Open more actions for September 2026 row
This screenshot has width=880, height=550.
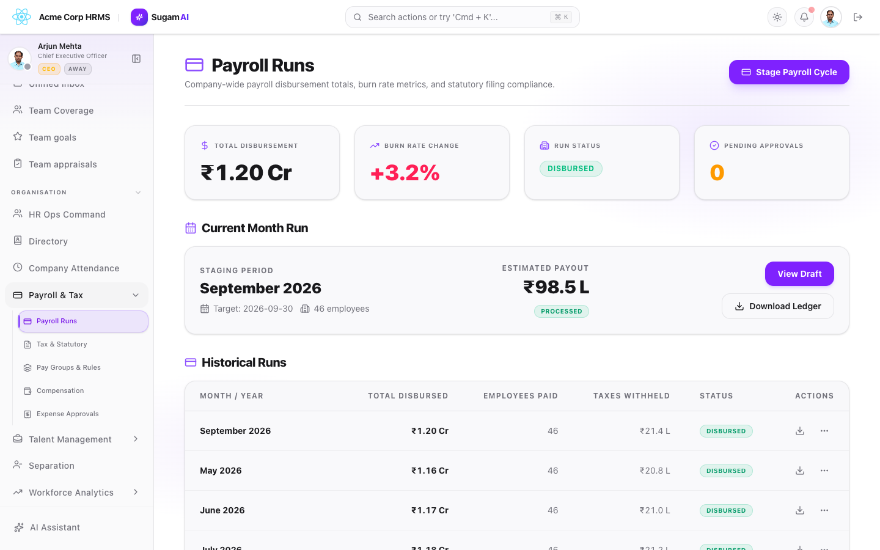[x=824, y=431]
